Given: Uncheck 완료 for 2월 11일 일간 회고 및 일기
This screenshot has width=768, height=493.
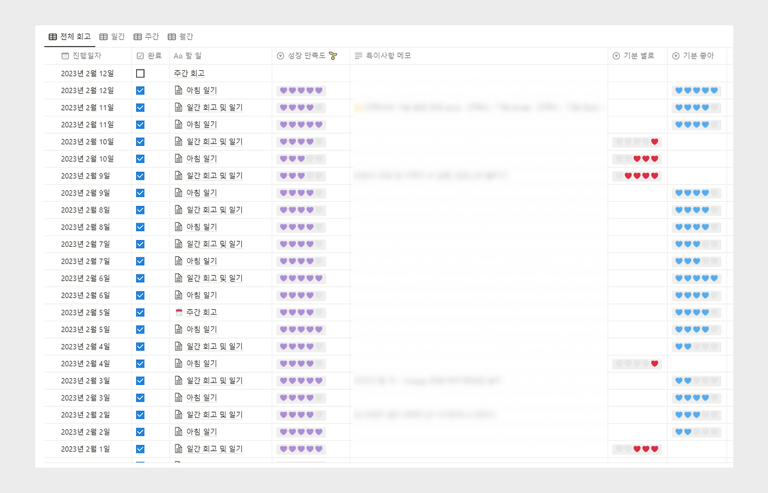Looking at the screenshot, I should [x=140, y=107].
